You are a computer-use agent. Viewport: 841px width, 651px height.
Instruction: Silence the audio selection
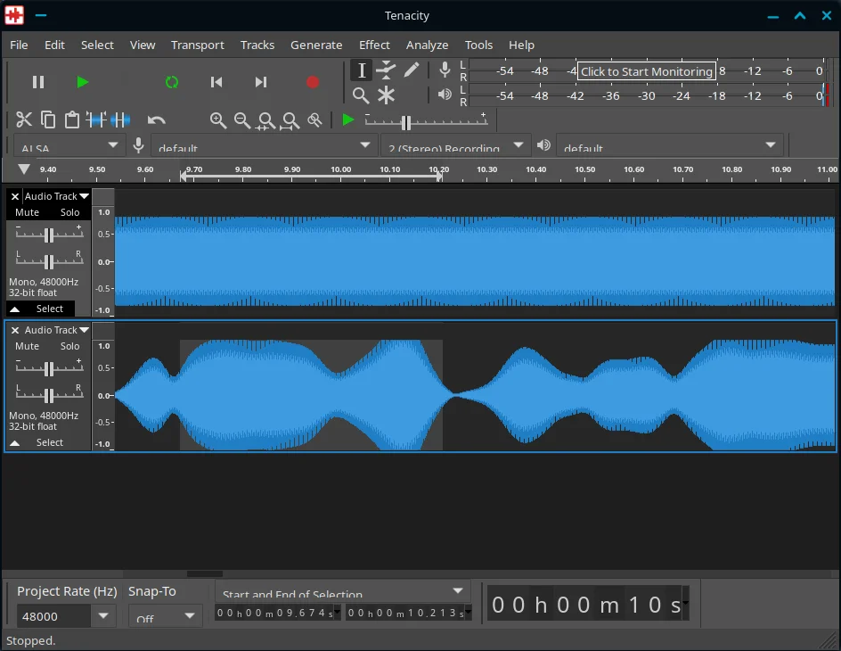pos(120,119)
